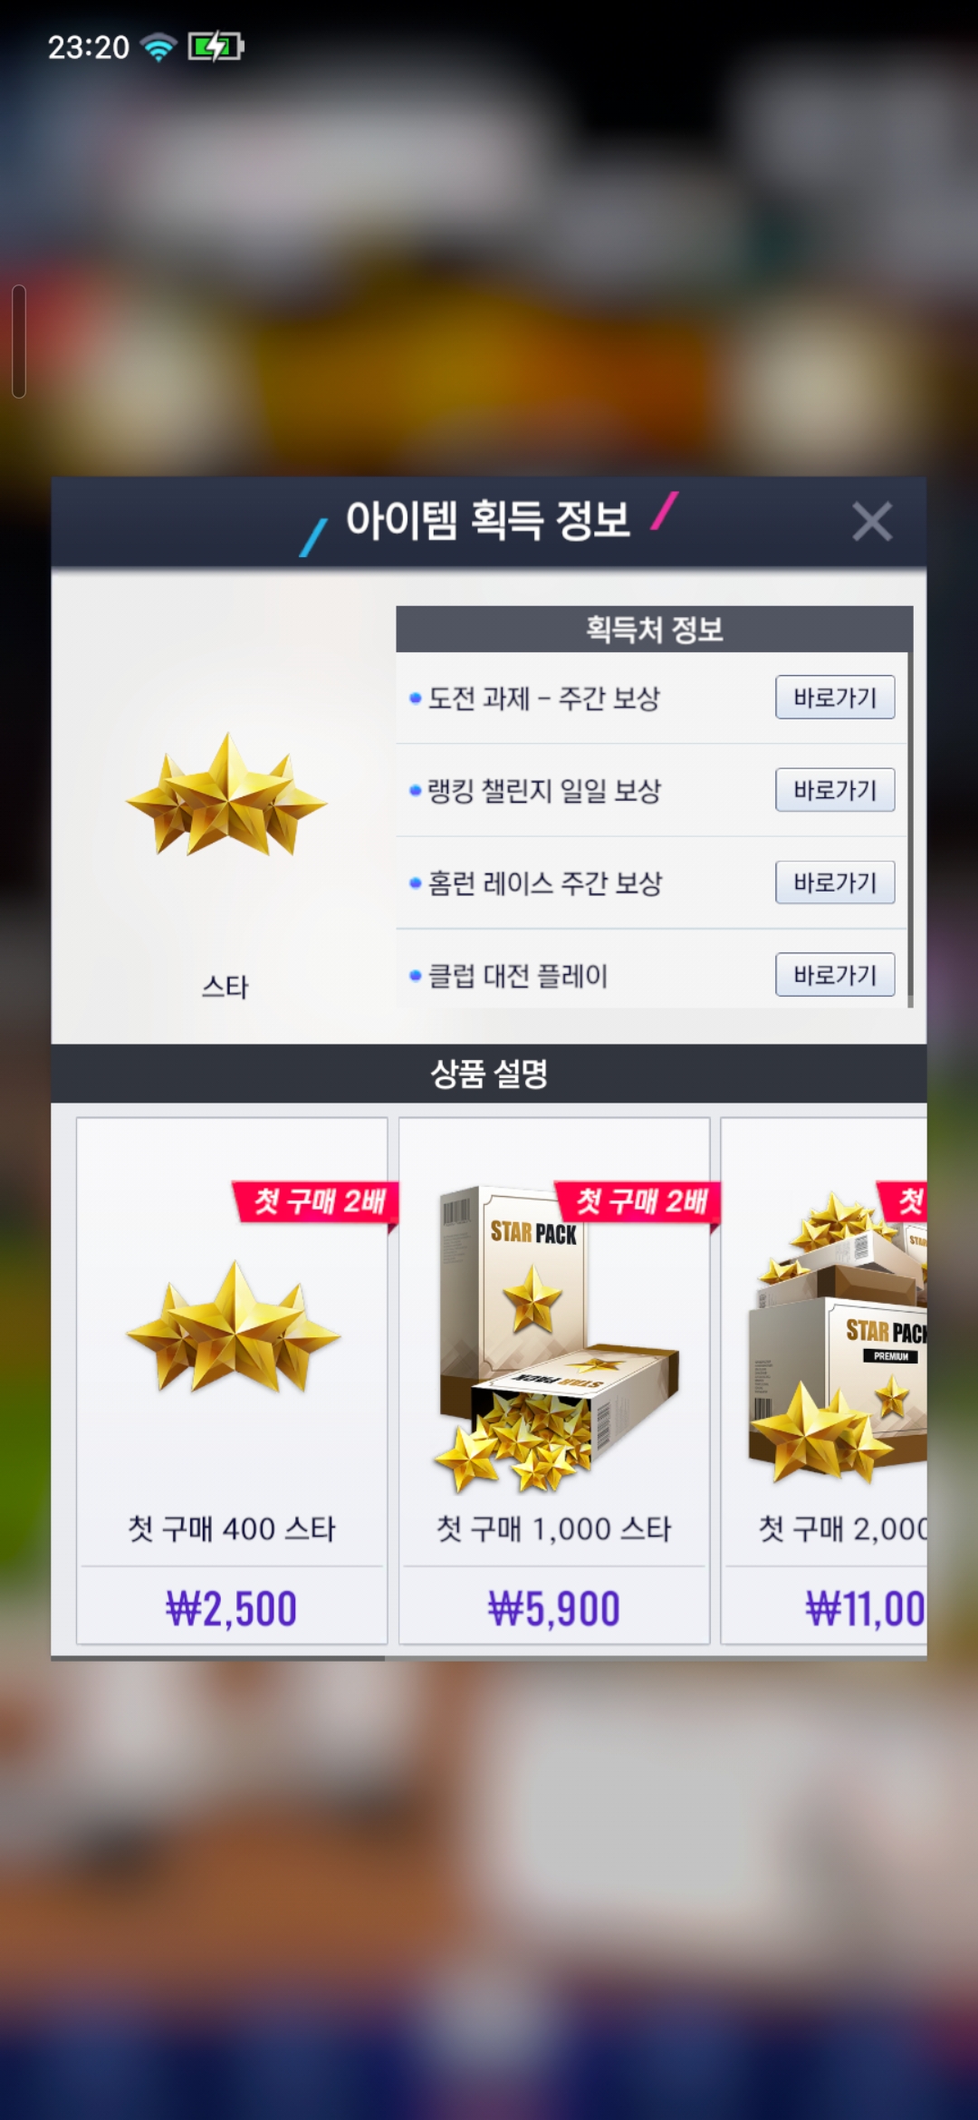Click 바로가기 for 랭킹 챌린지 일일 보상
Image resolution: width=978 pixels, height=2120 pixels.
coord(835,790)
